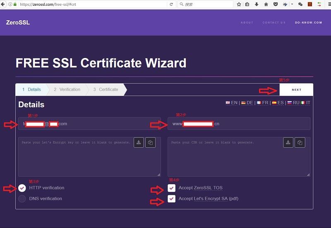This screenshot has height=228, width=331.
Task: Copy the Let's Encrypt key to clipboard
Action: point(150,142)
